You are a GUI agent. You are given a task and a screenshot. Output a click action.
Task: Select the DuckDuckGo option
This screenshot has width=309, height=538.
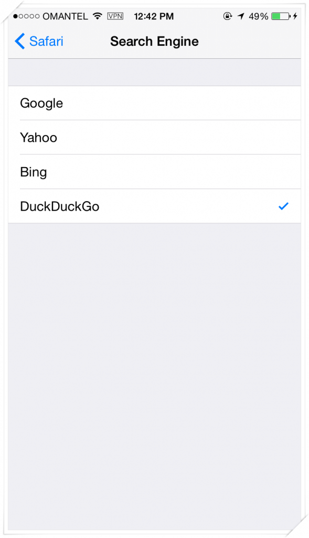coord(154,206)
